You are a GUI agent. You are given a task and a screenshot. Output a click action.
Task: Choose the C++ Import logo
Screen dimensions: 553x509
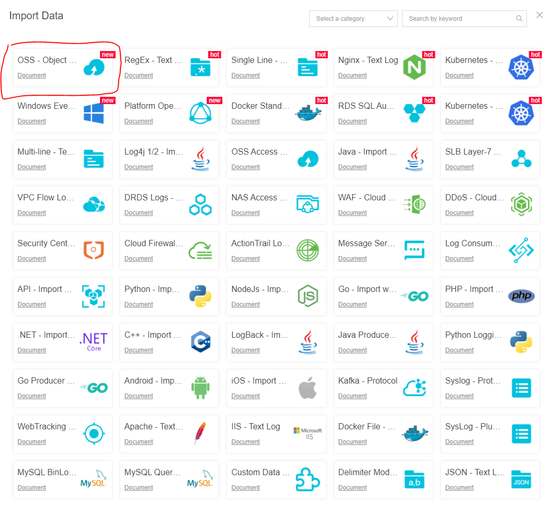coord(200,341)
